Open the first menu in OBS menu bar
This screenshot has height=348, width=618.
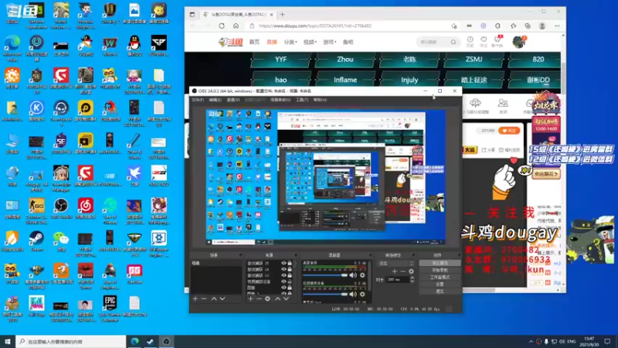198,101
